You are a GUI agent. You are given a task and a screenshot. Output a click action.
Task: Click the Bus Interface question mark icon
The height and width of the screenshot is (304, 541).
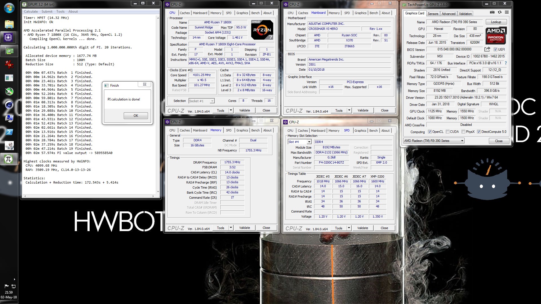pos(505,63)
